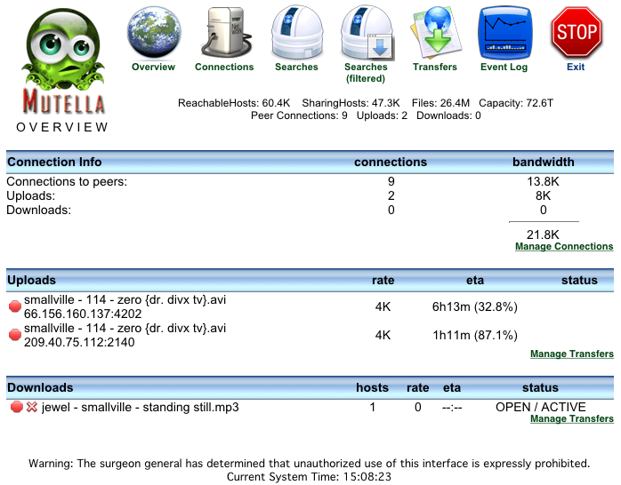Remove jewel download using red X icon
The height and width of the screenshot is (485, 621).
(32, 407)
